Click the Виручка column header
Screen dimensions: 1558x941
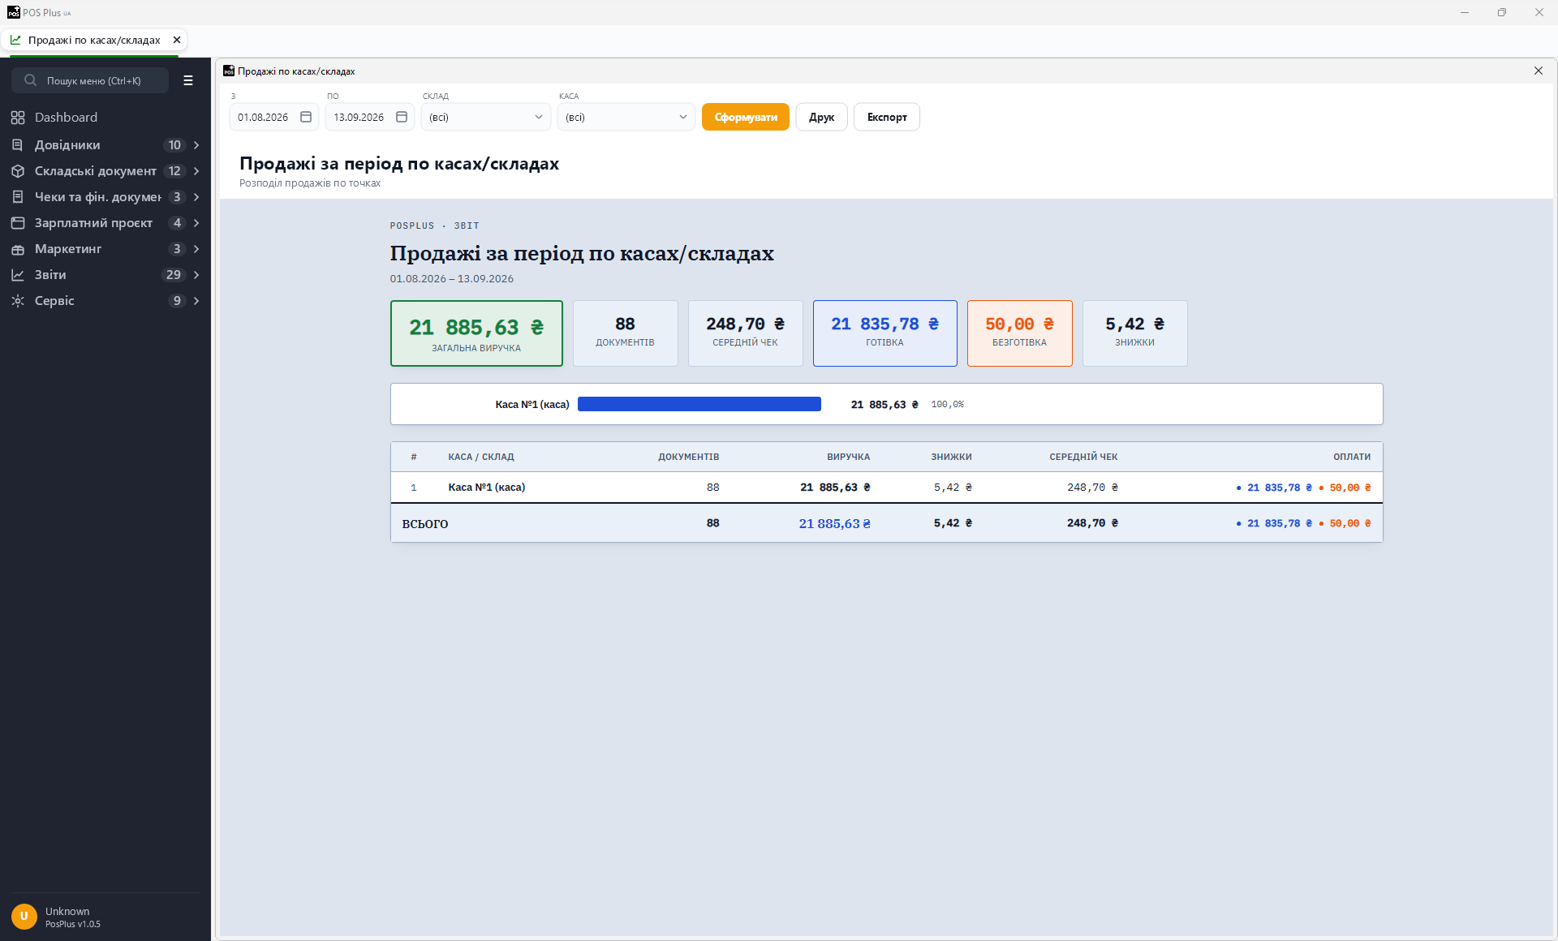[849, 457]
